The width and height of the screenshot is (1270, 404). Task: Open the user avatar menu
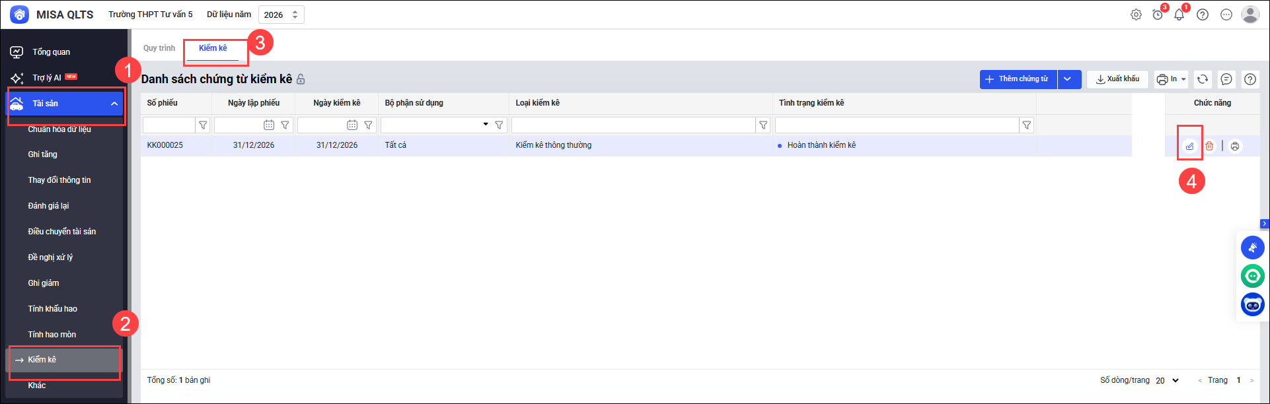click(1250, 15)
